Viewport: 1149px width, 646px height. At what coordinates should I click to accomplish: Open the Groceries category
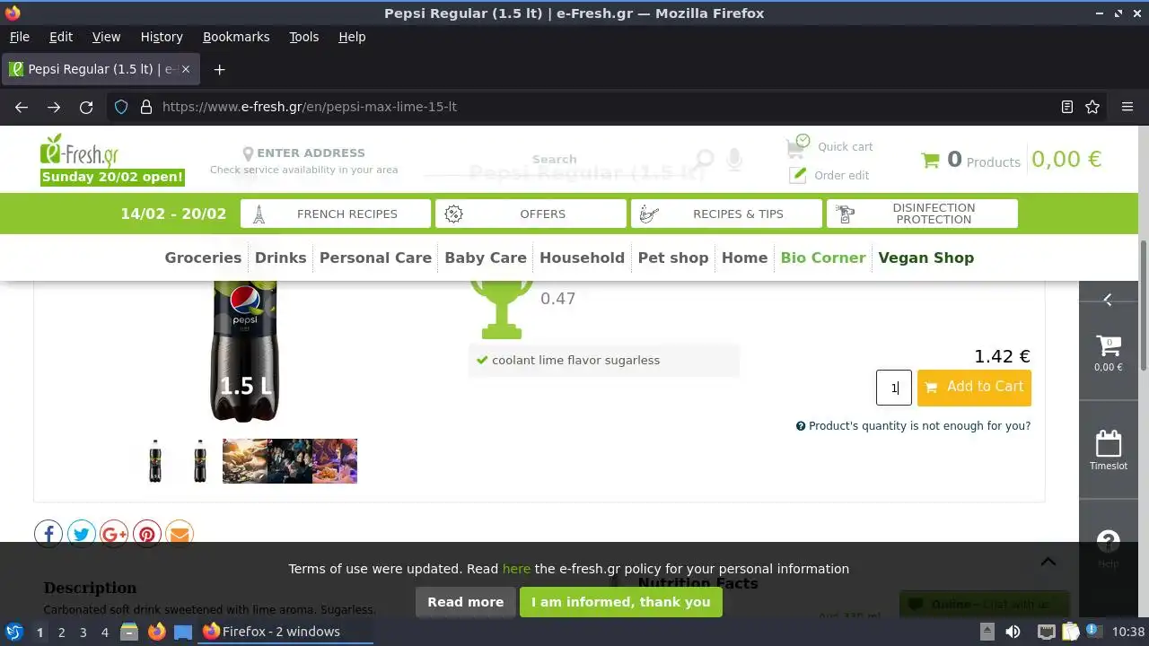click(203, 258)
